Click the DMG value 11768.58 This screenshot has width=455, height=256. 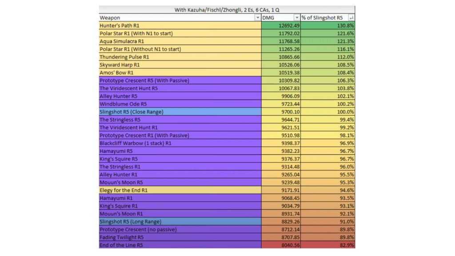click(x=281, y=41)
